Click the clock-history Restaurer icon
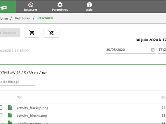 pos(30,5)
